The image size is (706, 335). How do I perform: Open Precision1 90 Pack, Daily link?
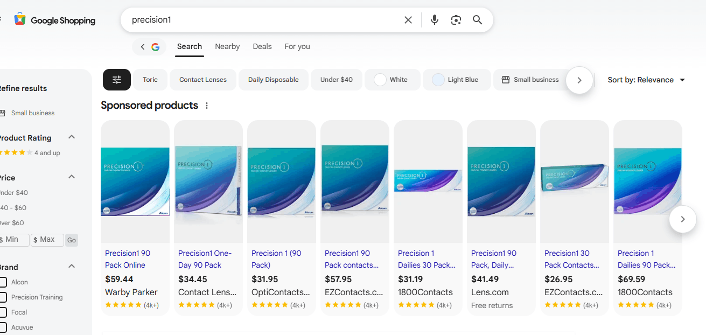tap(494, 259)
